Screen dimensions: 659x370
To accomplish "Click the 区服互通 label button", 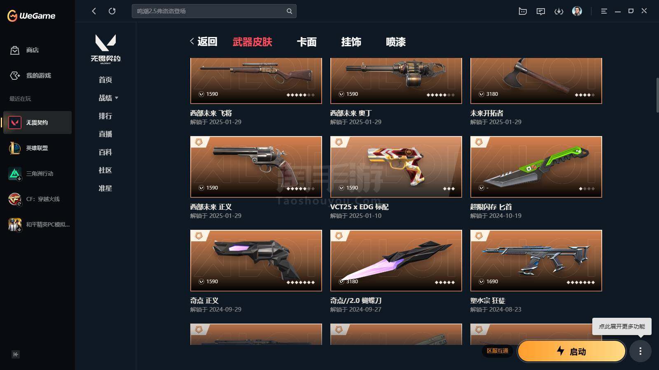I will pos(498,351).
